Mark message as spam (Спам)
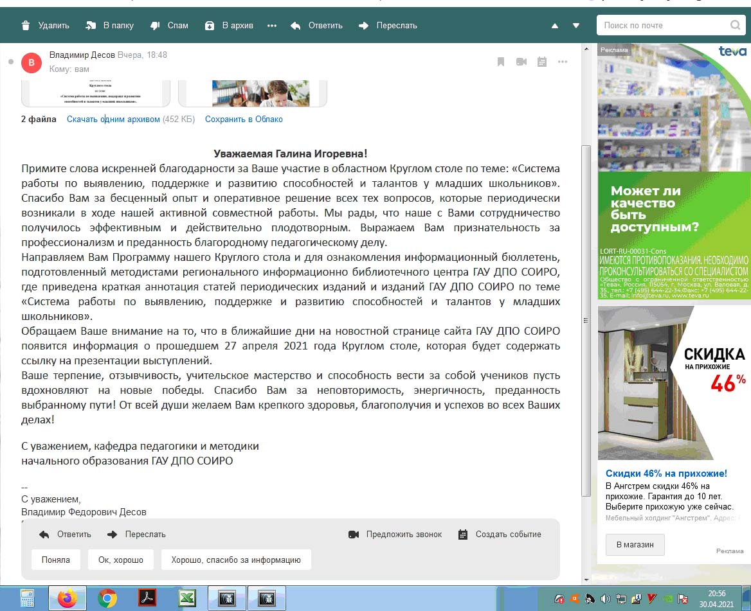Screen dimensions: 751x611 coord(169,25)
